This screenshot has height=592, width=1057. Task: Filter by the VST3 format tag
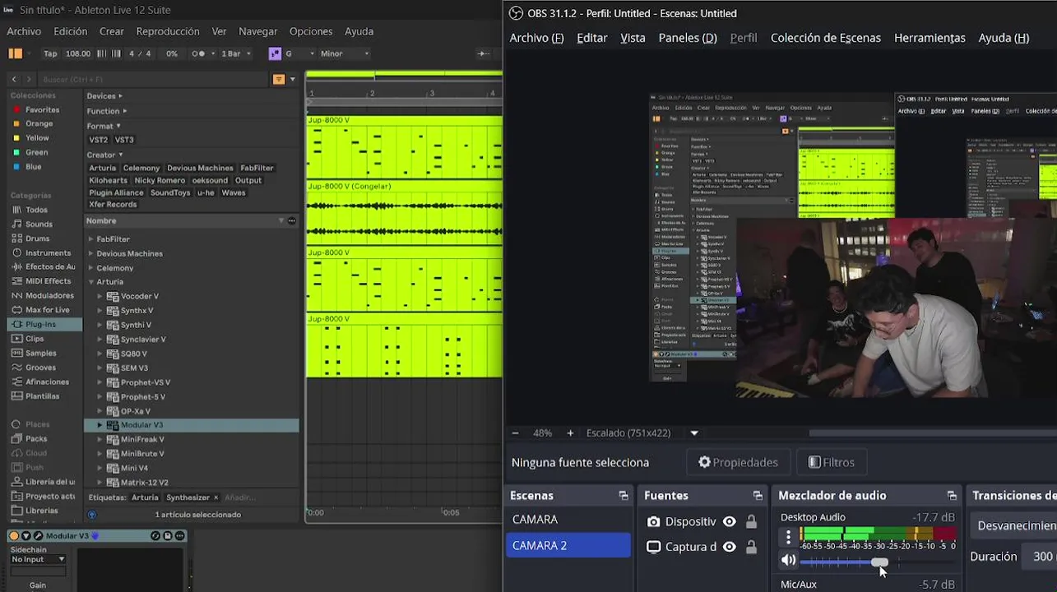pos(124,140)
